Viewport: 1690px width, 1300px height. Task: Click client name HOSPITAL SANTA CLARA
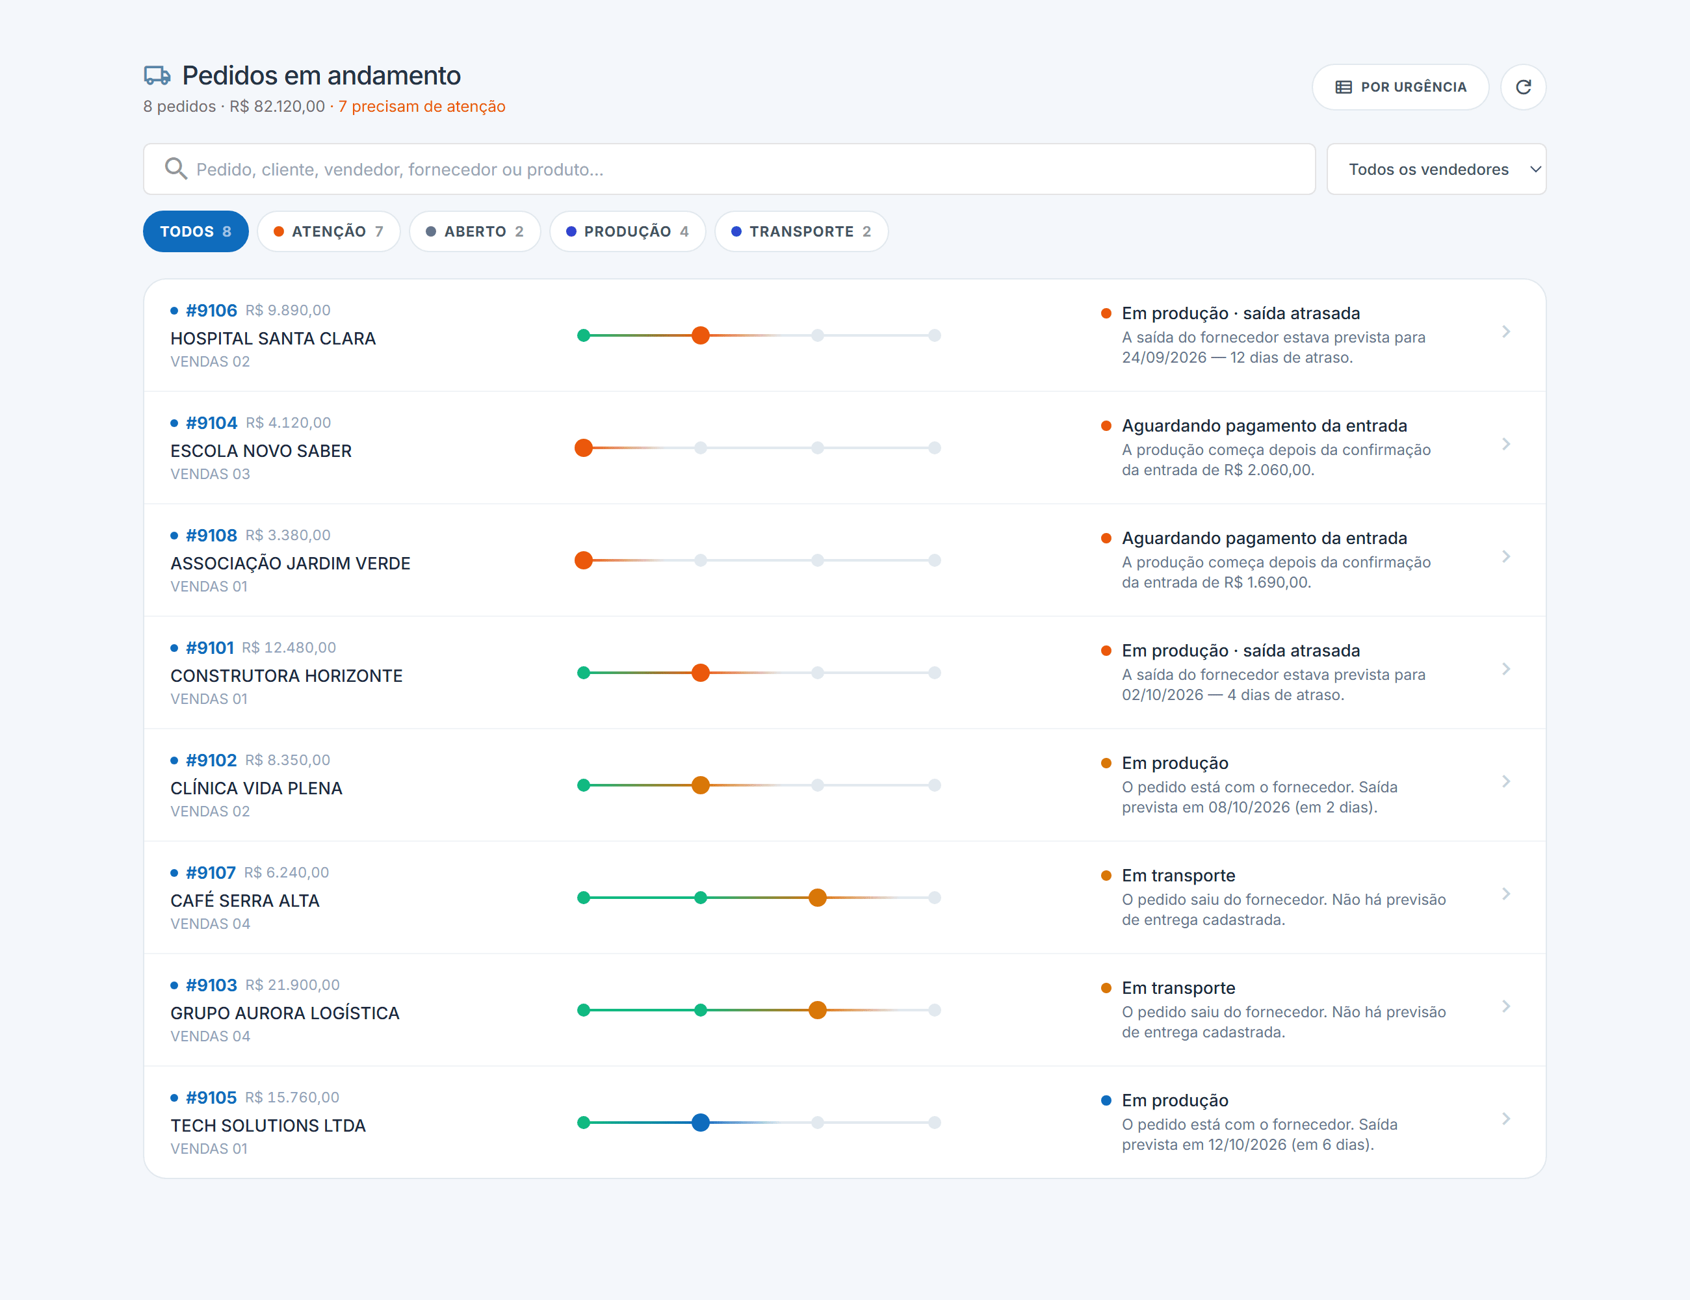click(x=273, y=338)
